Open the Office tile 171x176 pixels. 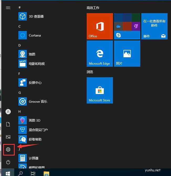[100, 26]
